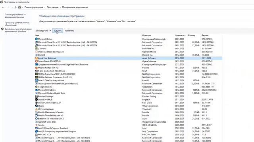Select the MPC-HC 1.7.9 row
Viewport: 254px width, 142px height.
(x=129, y=135)
